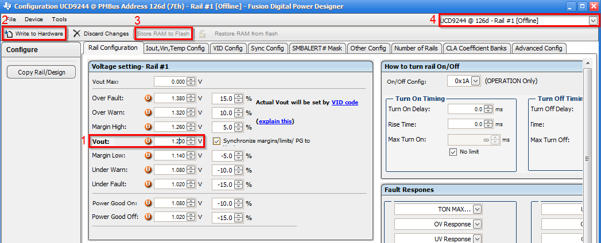Click the orange U icon beside Over Fault
The image size is (601, 243).
point(148,99)
